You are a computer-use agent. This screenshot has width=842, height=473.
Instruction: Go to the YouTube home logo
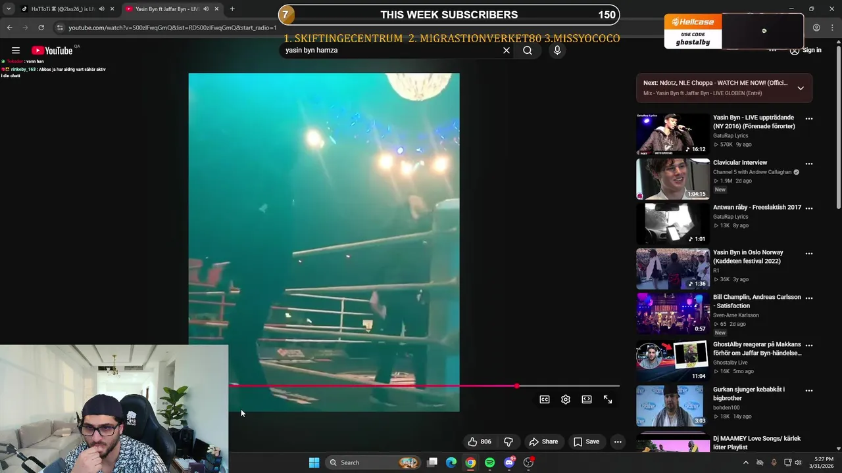point(52,51)
